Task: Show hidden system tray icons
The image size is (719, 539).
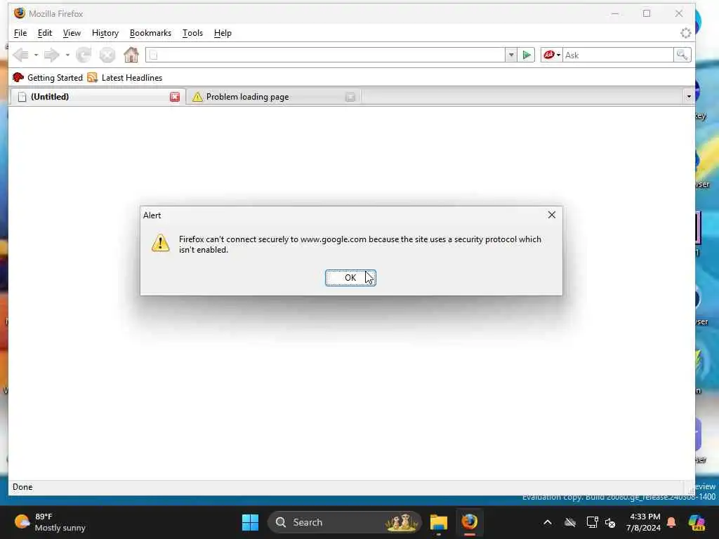Action: 548,522
